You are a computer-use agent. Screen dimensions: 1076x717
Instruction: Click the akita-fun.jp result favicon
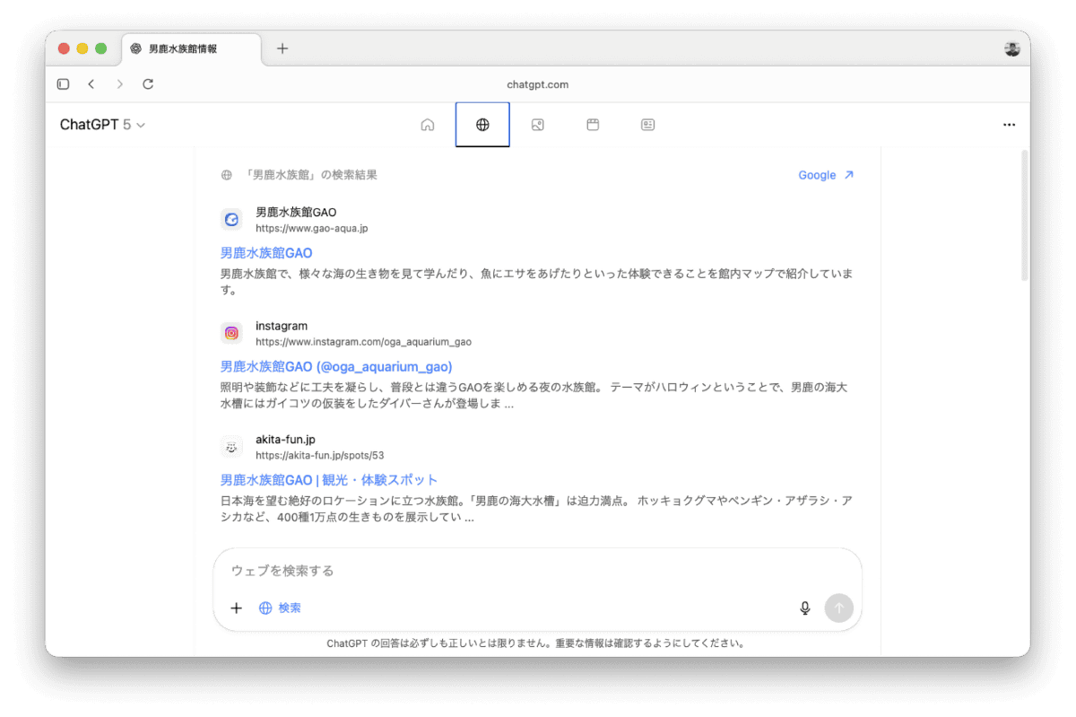pyautogui.click(x=231, y=446)
